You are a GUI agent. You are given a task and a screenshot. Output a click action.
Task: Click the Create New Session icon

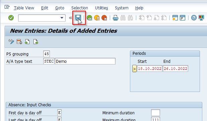(x=175, y=18)
